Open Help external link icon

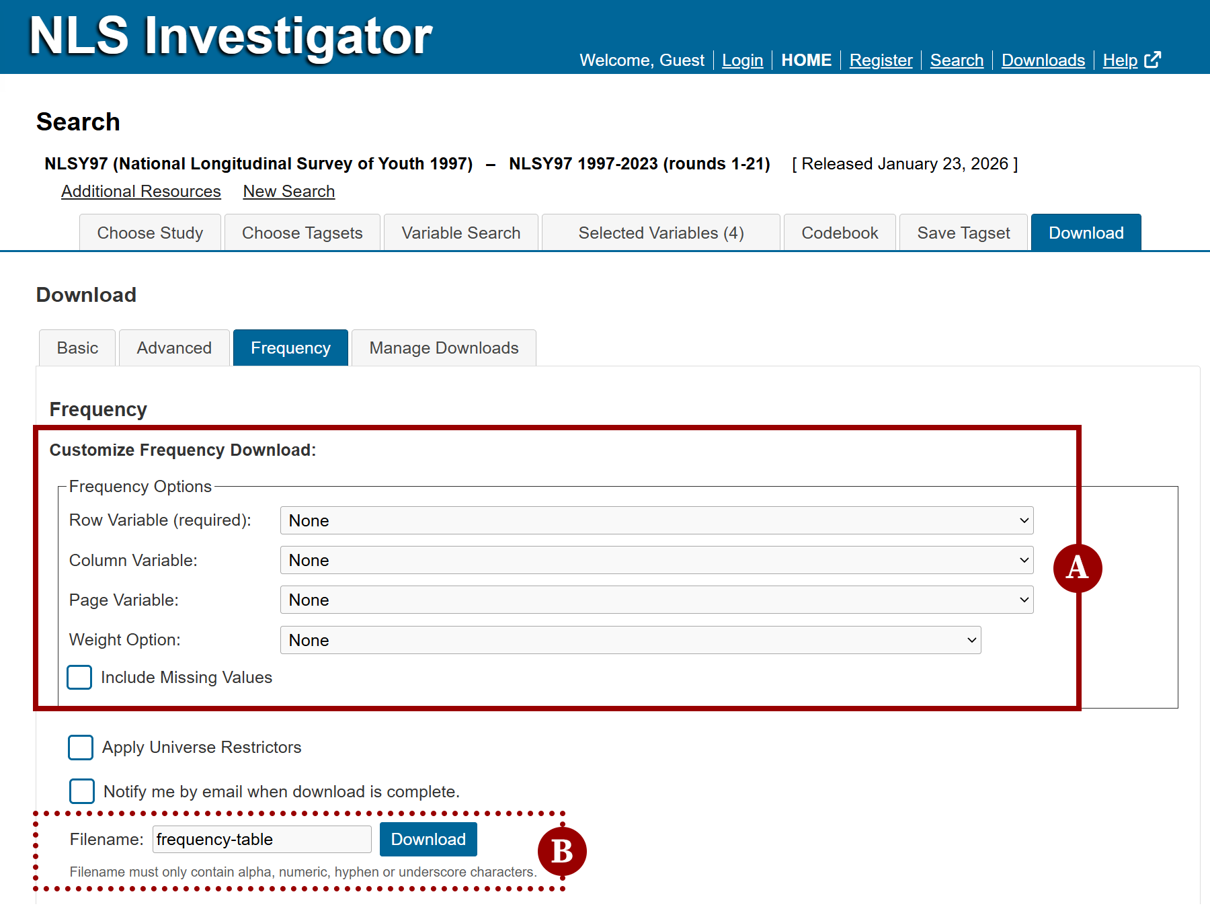pyautogui.click(x=1152, y=60)
